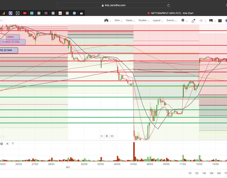Click the 02/04 date on the time axis
227x178 pixels.
(84, 164)
